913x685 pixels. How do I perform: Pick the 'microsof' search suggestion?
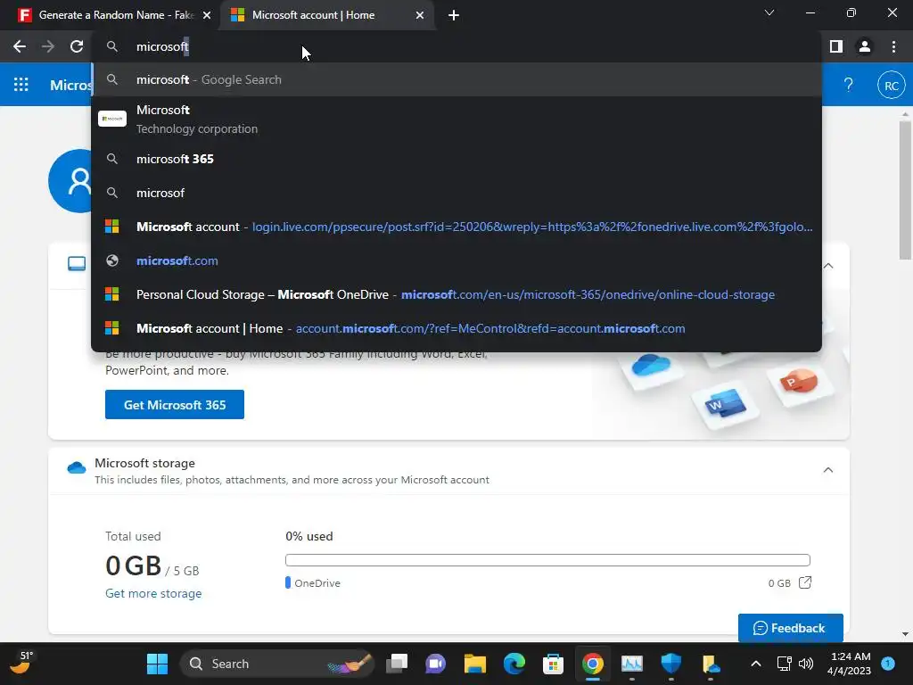click(x=456, y=193)
